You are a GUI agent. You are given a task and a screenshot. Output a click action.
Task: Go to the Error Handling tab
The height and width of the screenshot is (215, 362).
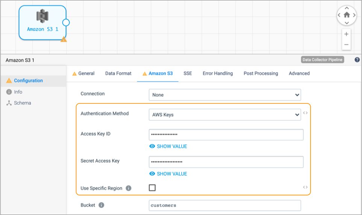tap(218, 73)
